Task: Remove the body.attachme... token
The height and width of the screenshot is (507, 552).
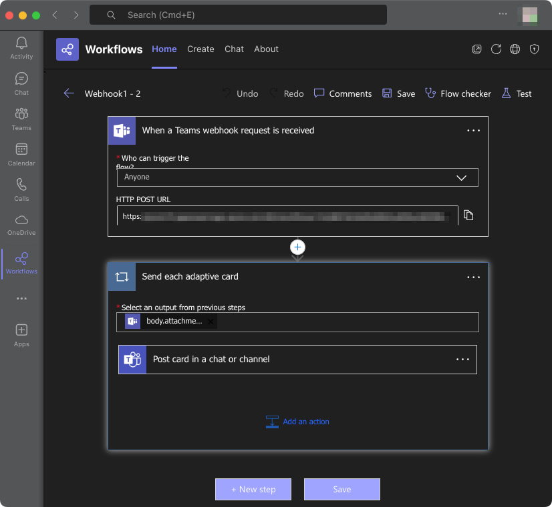Action: click(x=211, y=322)
